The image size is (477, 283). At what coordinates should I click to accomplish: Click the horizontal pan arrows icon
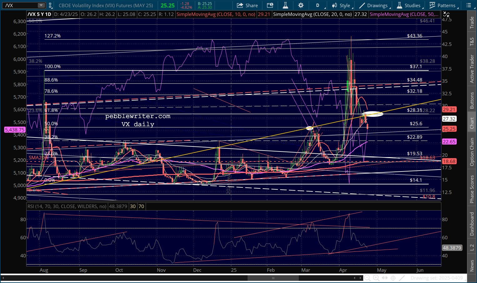[385, 278]
